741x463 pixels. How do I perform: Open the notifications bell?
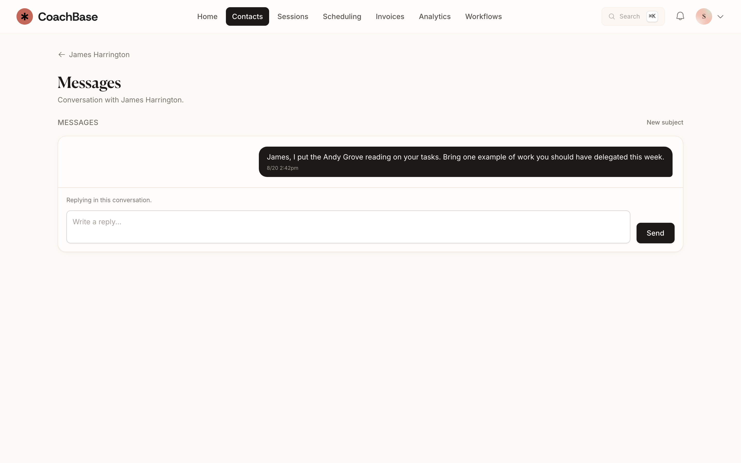(680, 16)
